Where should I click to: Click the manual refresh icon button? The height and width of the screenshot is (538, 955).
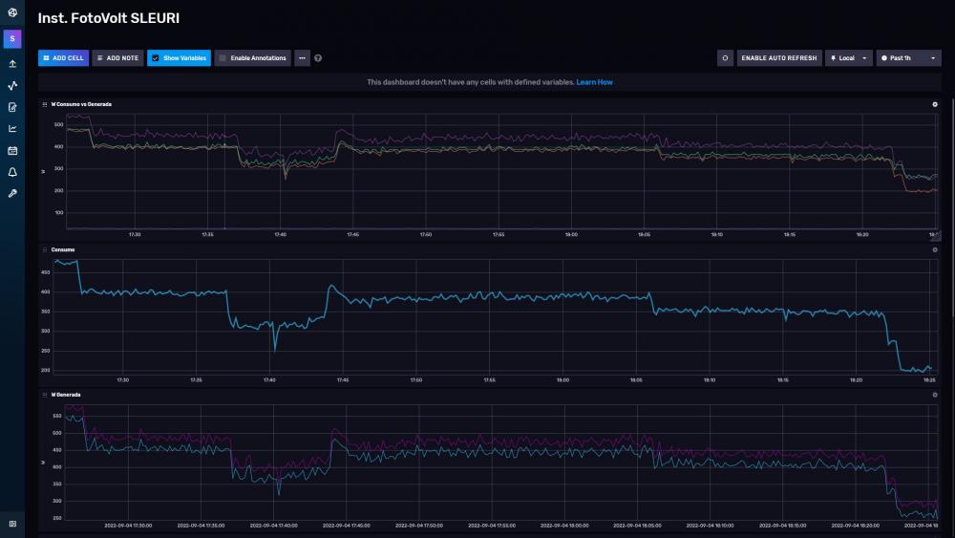pyautogui.click(x=725, y=58)
